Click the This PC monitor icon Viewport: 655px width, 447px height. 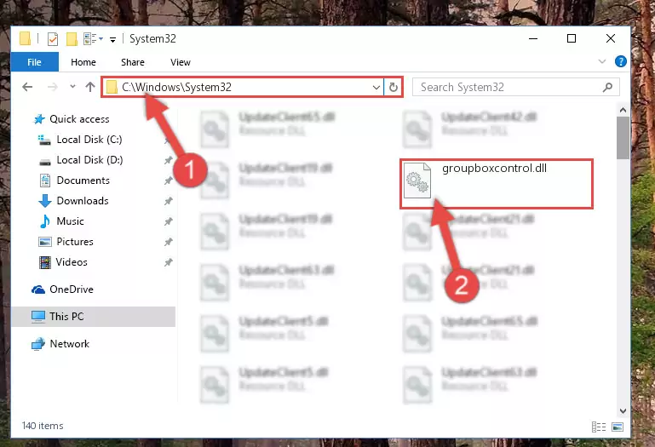point(38,317)
